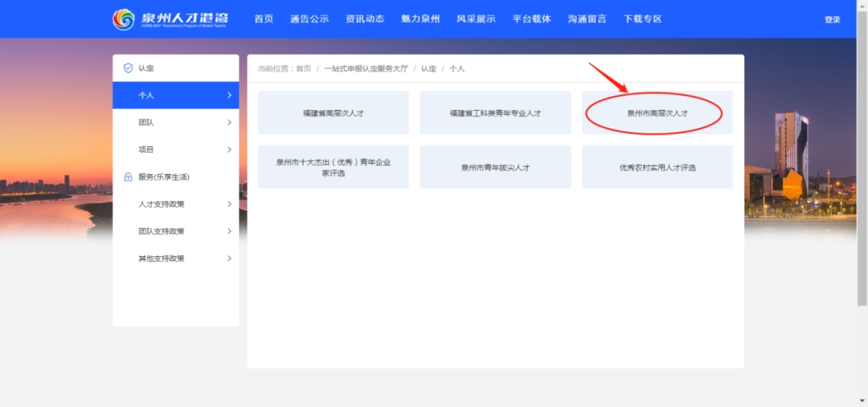Choose the 优秀农村实用人才评选 card
This screenshot has width=868, height=407.
coord(657,168)
